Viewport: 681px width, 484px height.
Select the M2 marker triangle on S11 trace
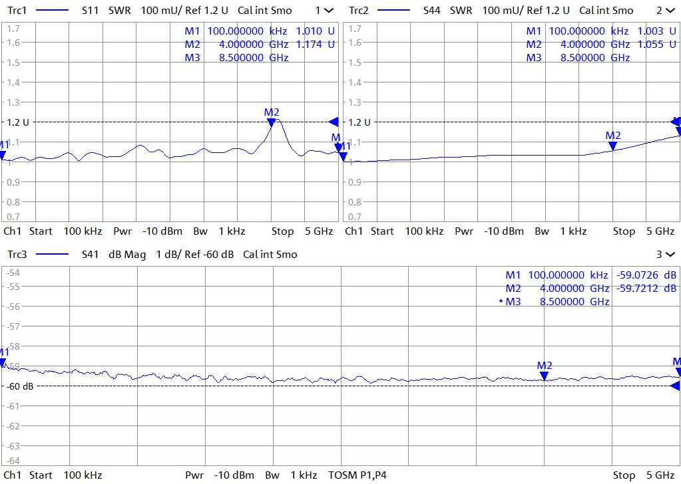pos(272,122)
